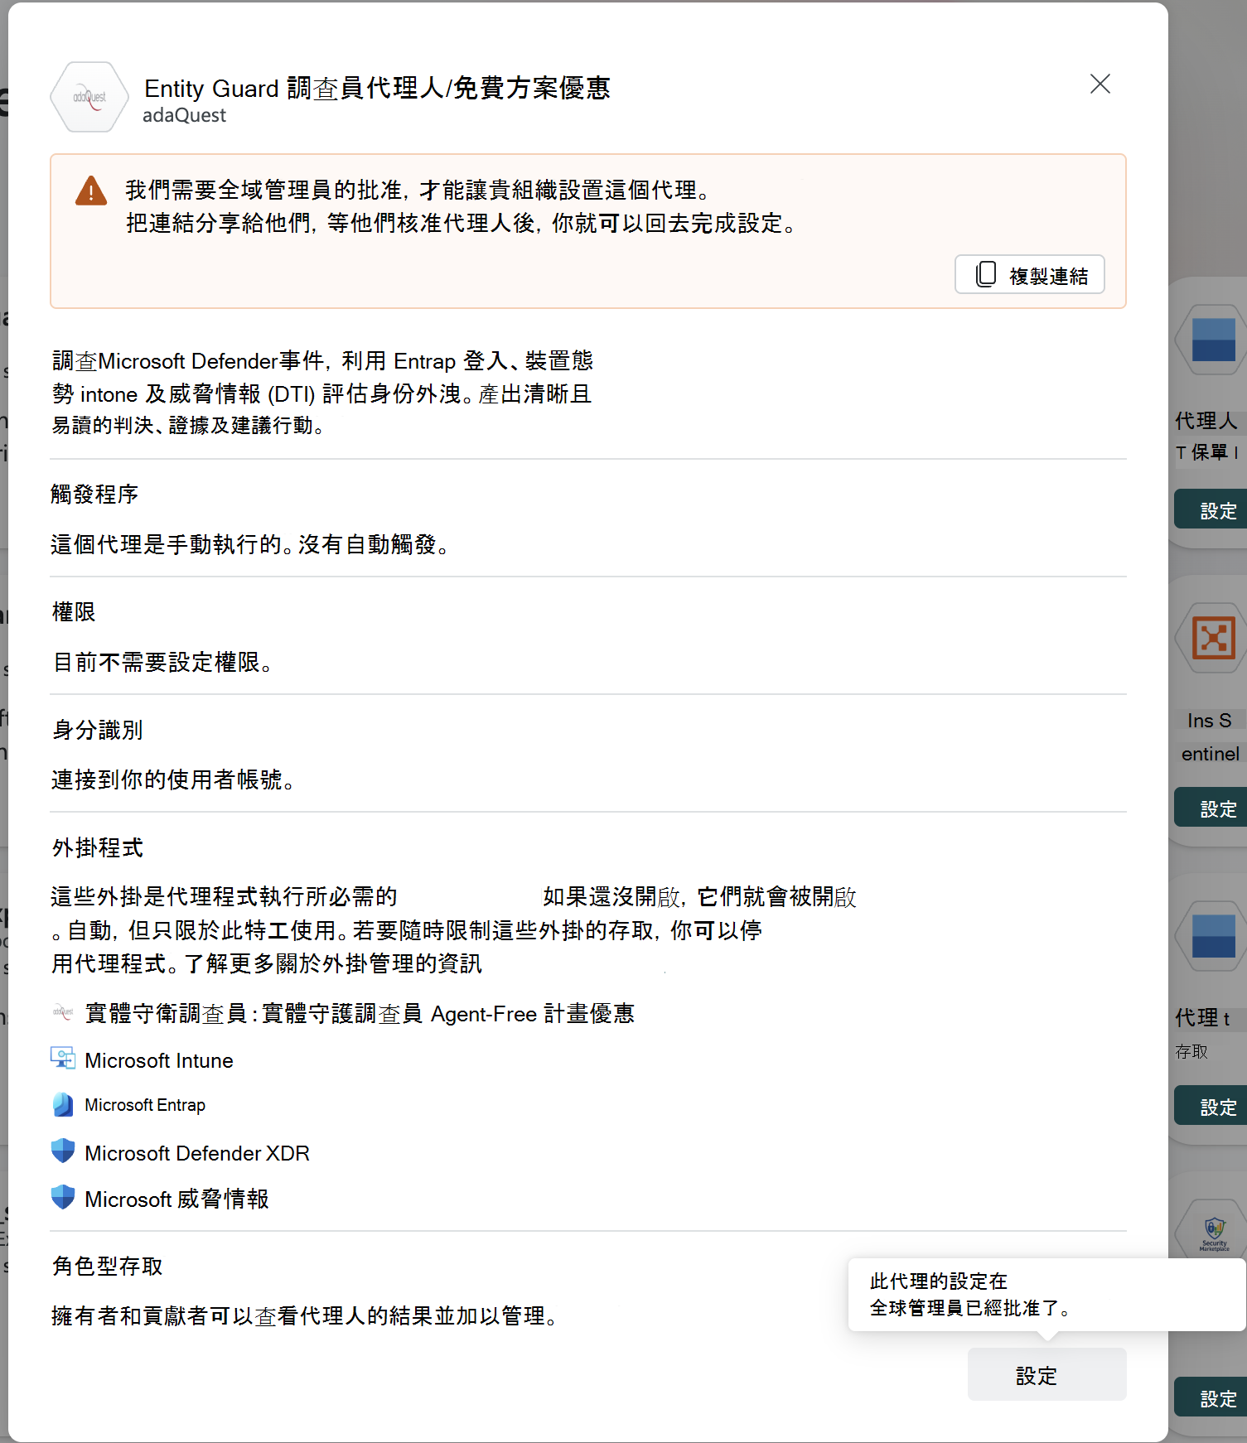This screenshot has width=1247, height=1443.
Task: Click the Microsoft Intune plugin icon
Action: (x=63, y=1058)
